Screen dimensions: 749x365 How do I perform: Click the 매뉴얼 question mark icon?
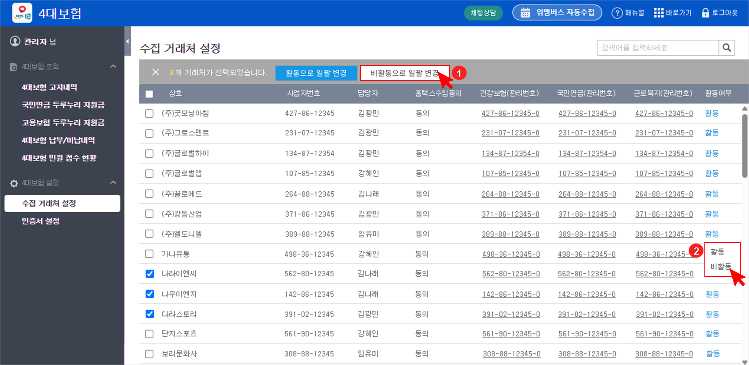pyautogui.click(x=617, y=13)
